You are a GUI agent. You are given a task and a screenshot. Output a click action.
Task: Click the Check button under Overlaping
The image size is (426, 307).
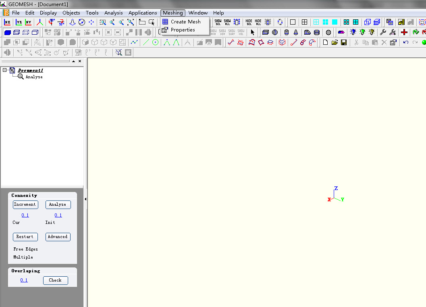click(56, 280)
